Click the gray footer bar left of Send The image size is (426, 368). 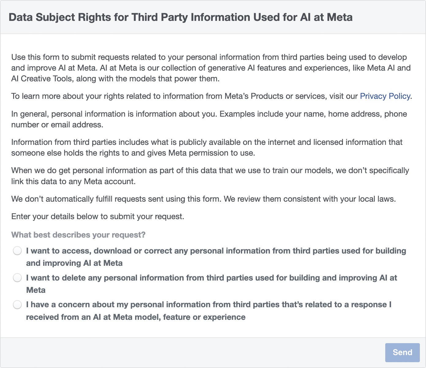point(192,352)
